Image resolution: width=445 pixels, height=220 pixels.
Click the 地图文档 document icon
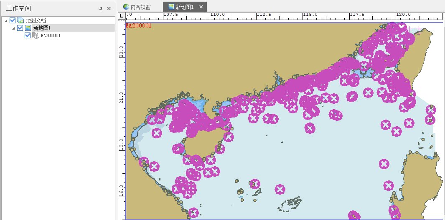20,20
